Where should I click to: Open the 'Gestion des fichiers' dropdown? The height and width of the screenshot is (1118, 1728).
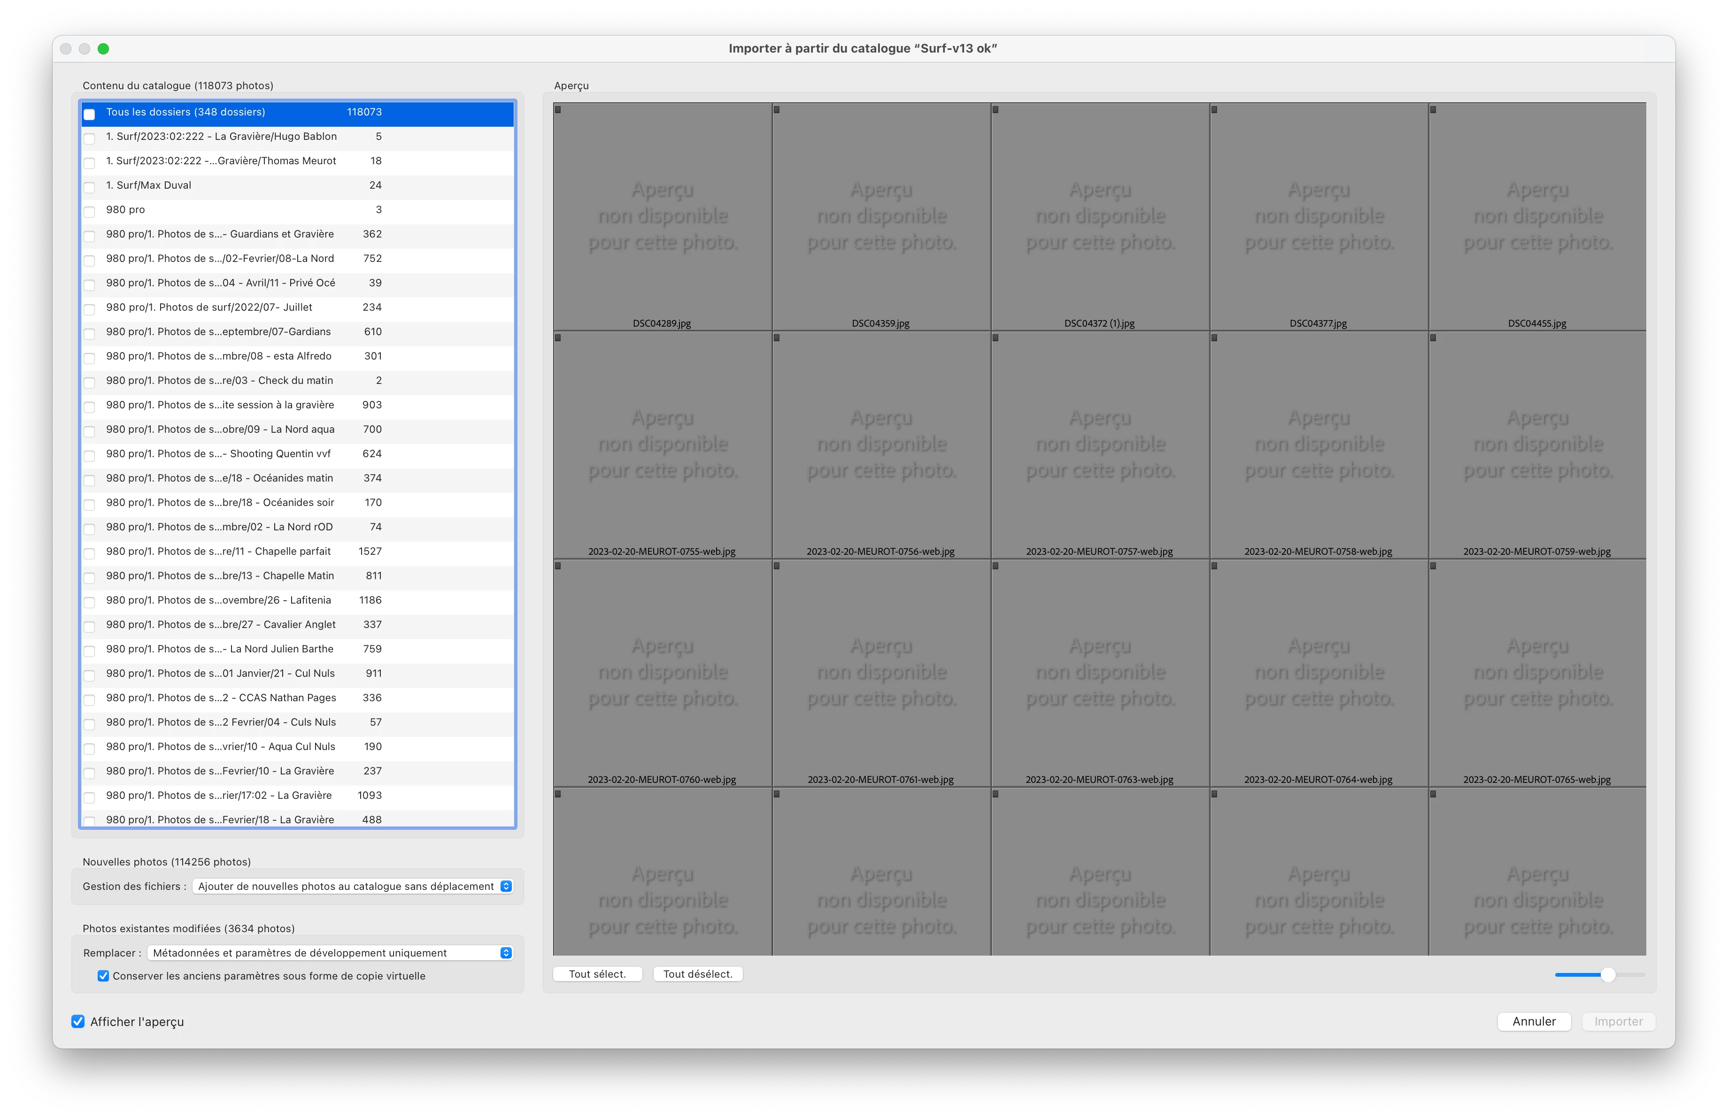pyautogui.click(x=353, y=886)
